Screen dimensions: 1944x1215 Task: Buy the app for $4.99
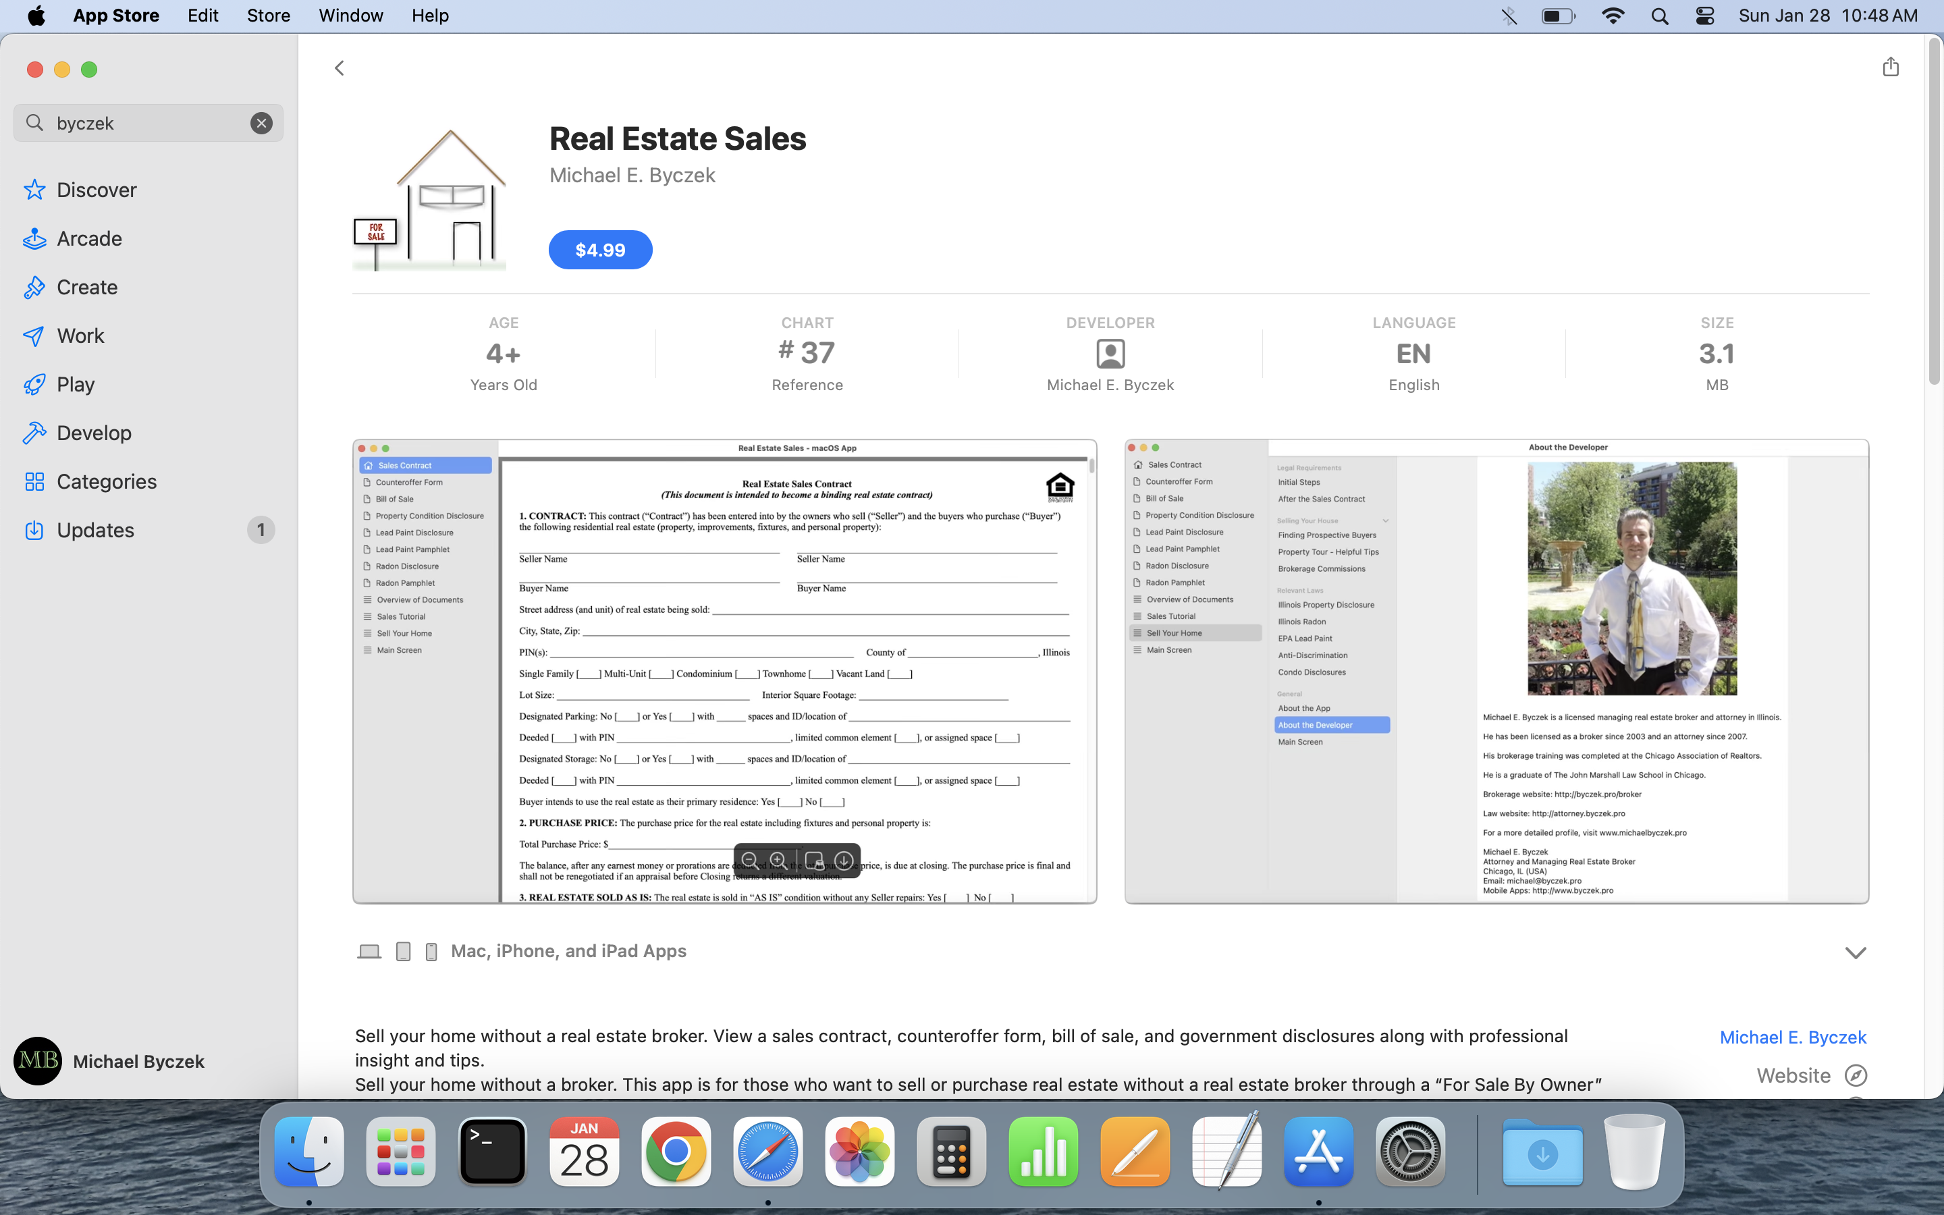[x=600, y=250]
